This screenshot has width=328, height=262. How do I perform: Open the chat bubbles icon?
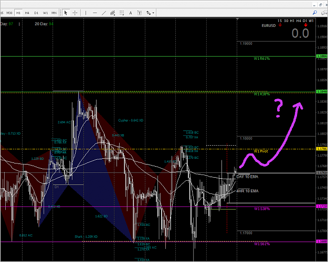[324, 13]
